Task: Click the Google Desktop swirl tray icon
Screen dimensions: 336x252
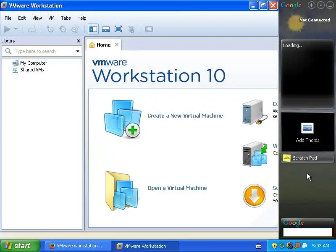Action: click(x=290, y=246)
